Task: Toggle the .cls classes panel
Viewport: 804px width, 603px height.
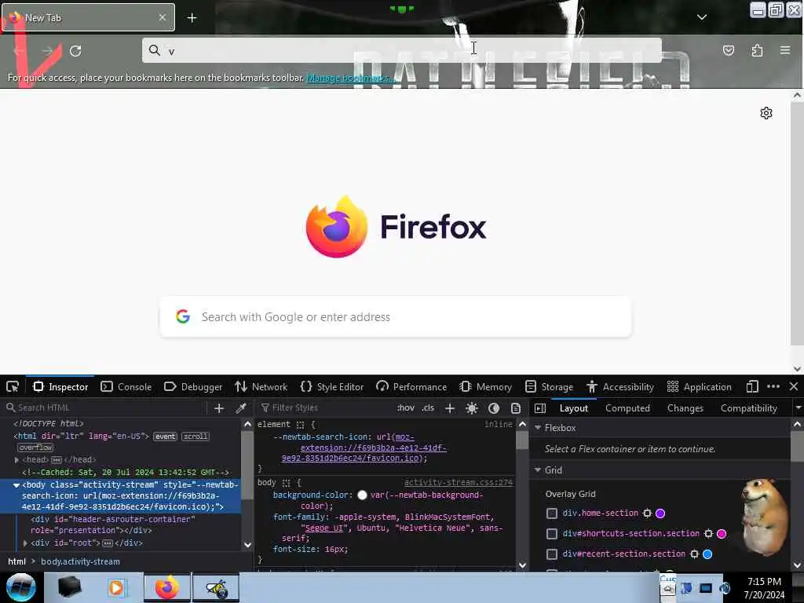Action: tap(428, 408)
